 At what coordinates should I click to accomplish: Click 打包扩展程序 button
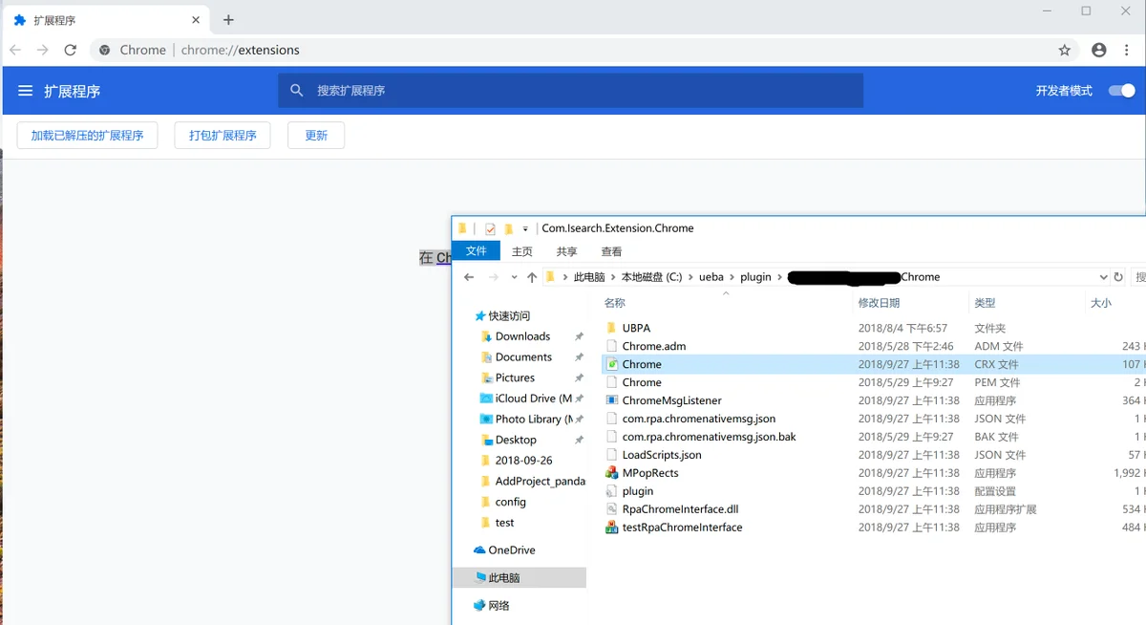coord(223,136)
